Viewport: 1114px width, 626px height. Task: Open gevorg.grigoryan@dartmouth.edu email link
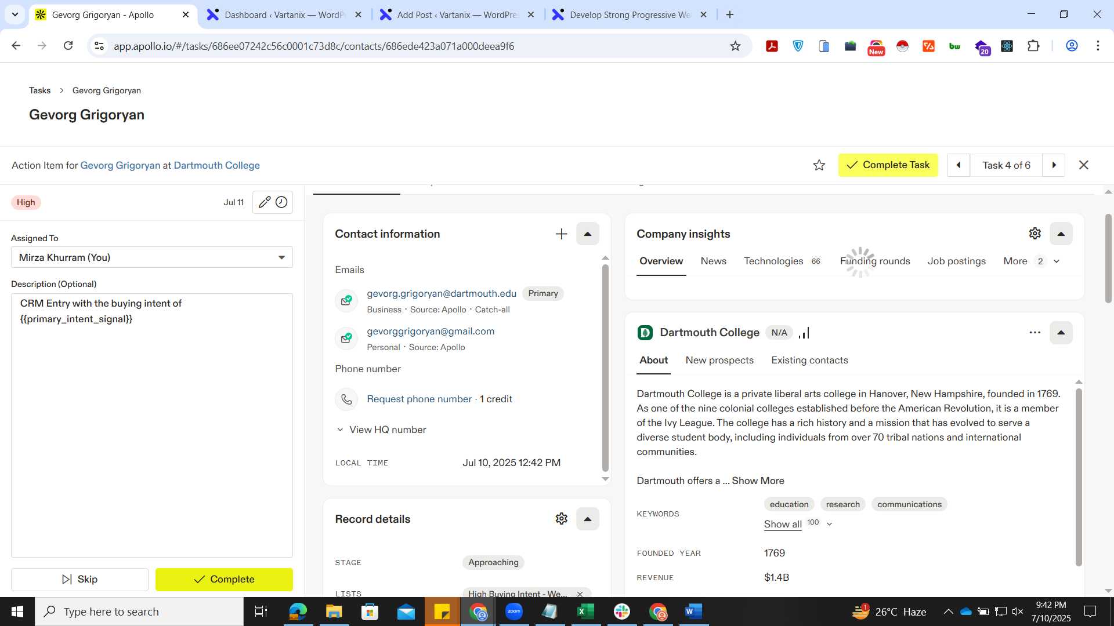tap(441, 294)
